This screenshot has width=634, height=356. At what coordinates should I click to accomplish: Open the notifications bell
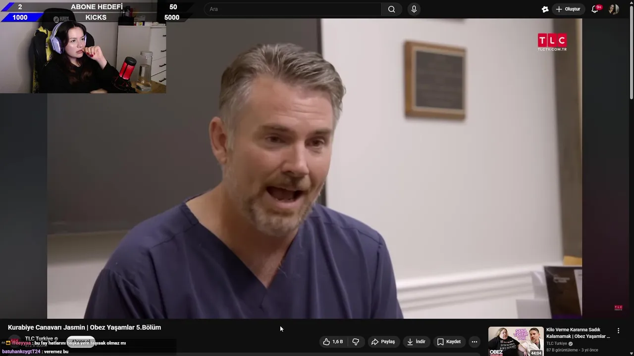[x=595, y=9]
